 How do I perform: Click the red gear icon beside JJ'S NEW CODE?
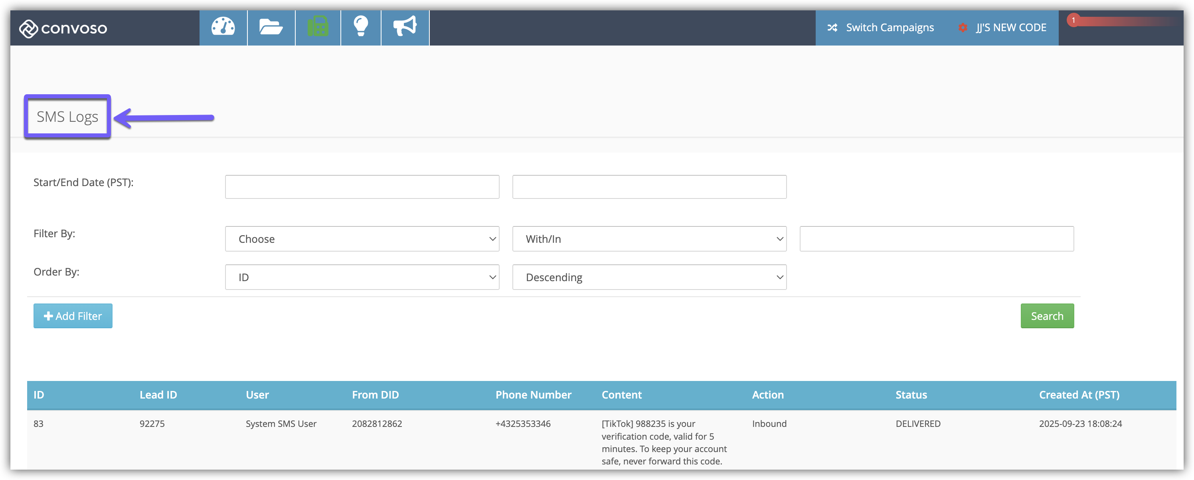coord(963,28)
